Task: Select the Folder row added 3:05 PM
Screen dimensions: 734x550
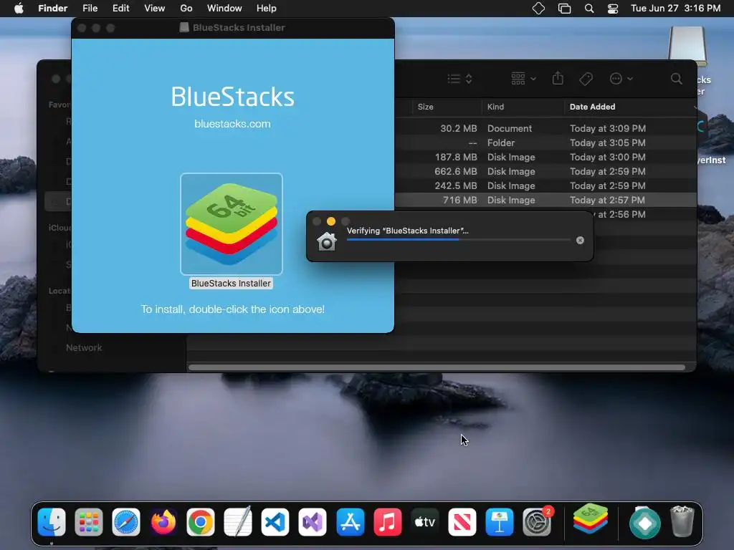Action: point(545,143)
